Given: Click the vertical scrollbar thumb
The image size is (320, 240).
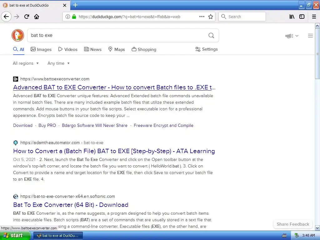Looking at the screenshot, I should click(x=317, y=54).
